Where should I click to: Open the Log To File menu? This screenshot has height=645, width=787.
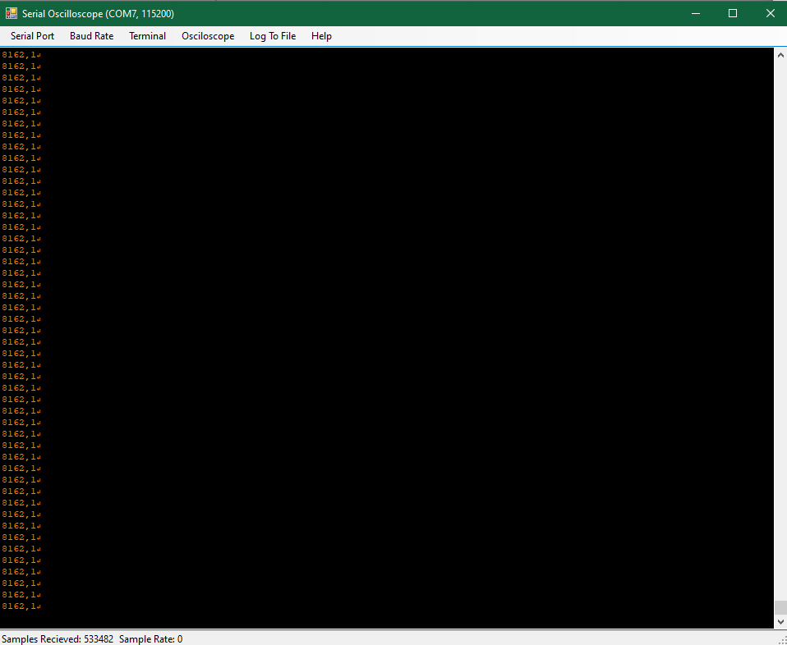tap(273, 36)
